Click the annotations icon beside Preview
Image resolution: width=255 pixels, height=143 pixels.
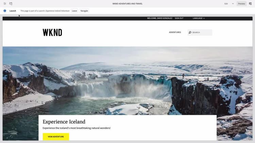tap(250, 4)
